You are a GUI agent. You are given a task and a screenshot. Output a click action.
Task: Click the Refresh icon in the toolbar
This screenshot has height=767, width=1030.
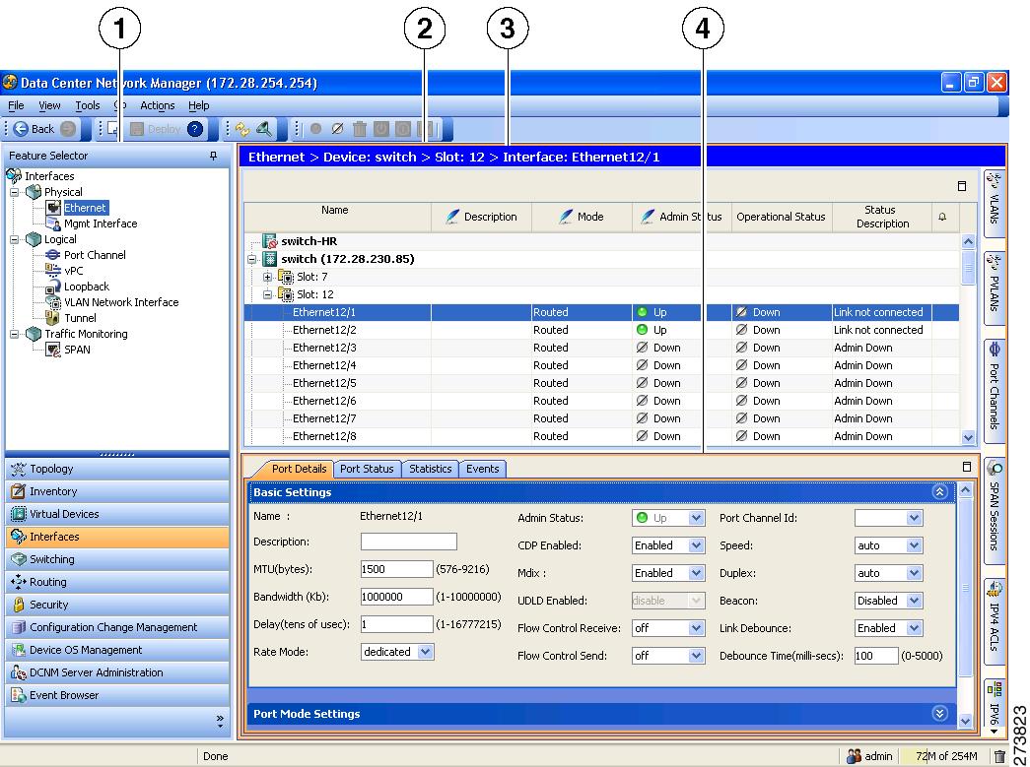(x=242, y=129)
